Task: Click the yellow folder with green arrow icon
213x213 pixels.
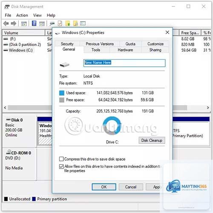Action: [68, 23]
